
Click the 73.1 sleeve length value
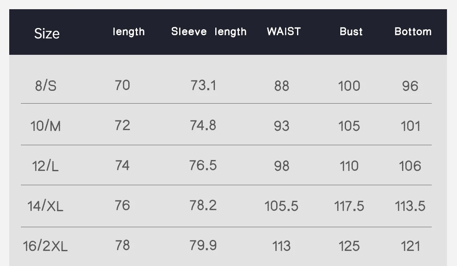coord(203,85)
